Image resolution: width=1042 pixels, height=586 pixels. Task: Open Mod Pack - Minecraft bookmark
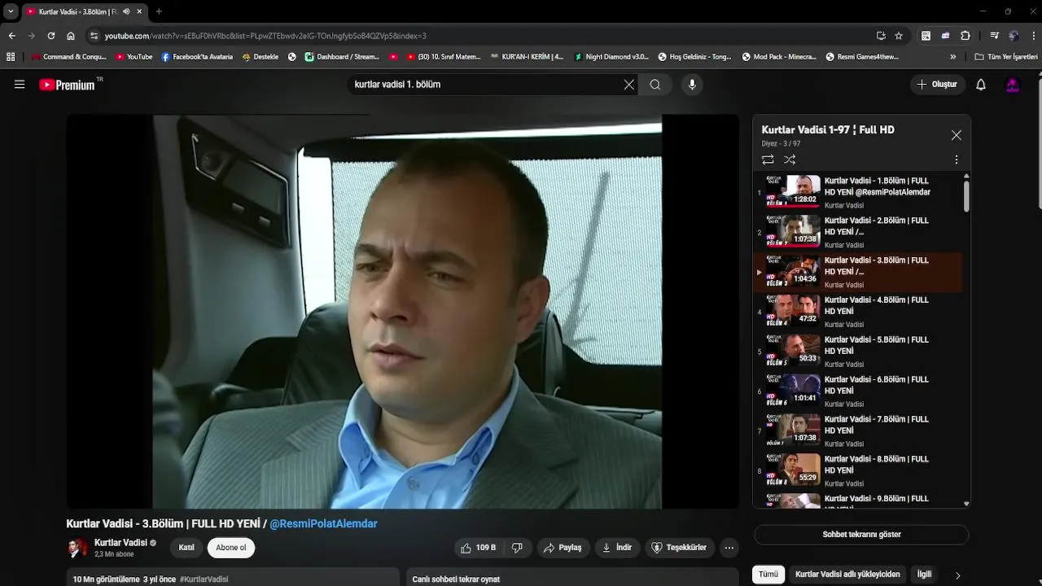click(x=779, y=57)
